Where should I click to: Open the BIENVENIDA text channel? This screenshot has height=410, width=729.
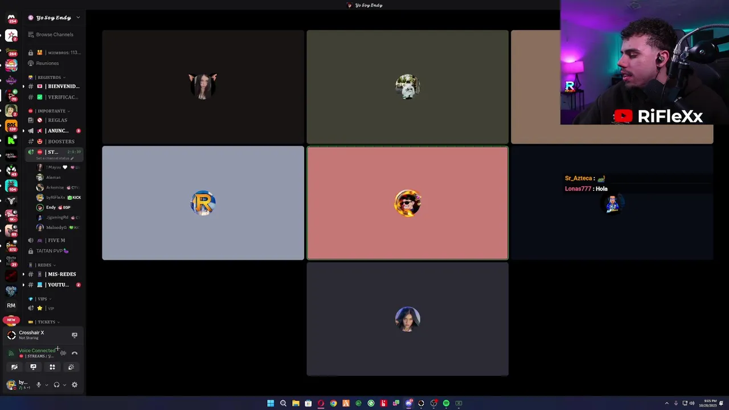(54, 87)
